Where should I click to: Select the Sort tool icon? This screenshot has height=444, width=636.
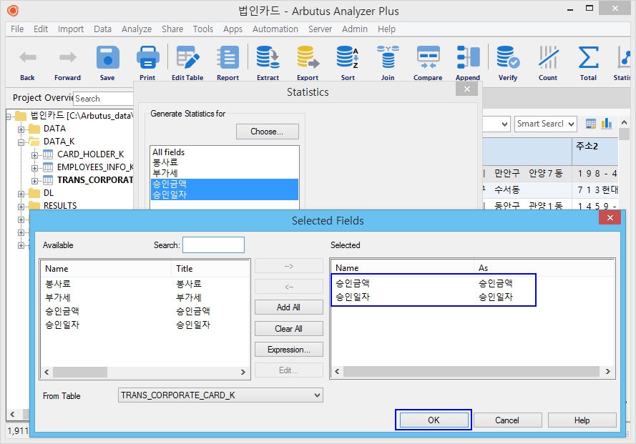tap(348, 57)
